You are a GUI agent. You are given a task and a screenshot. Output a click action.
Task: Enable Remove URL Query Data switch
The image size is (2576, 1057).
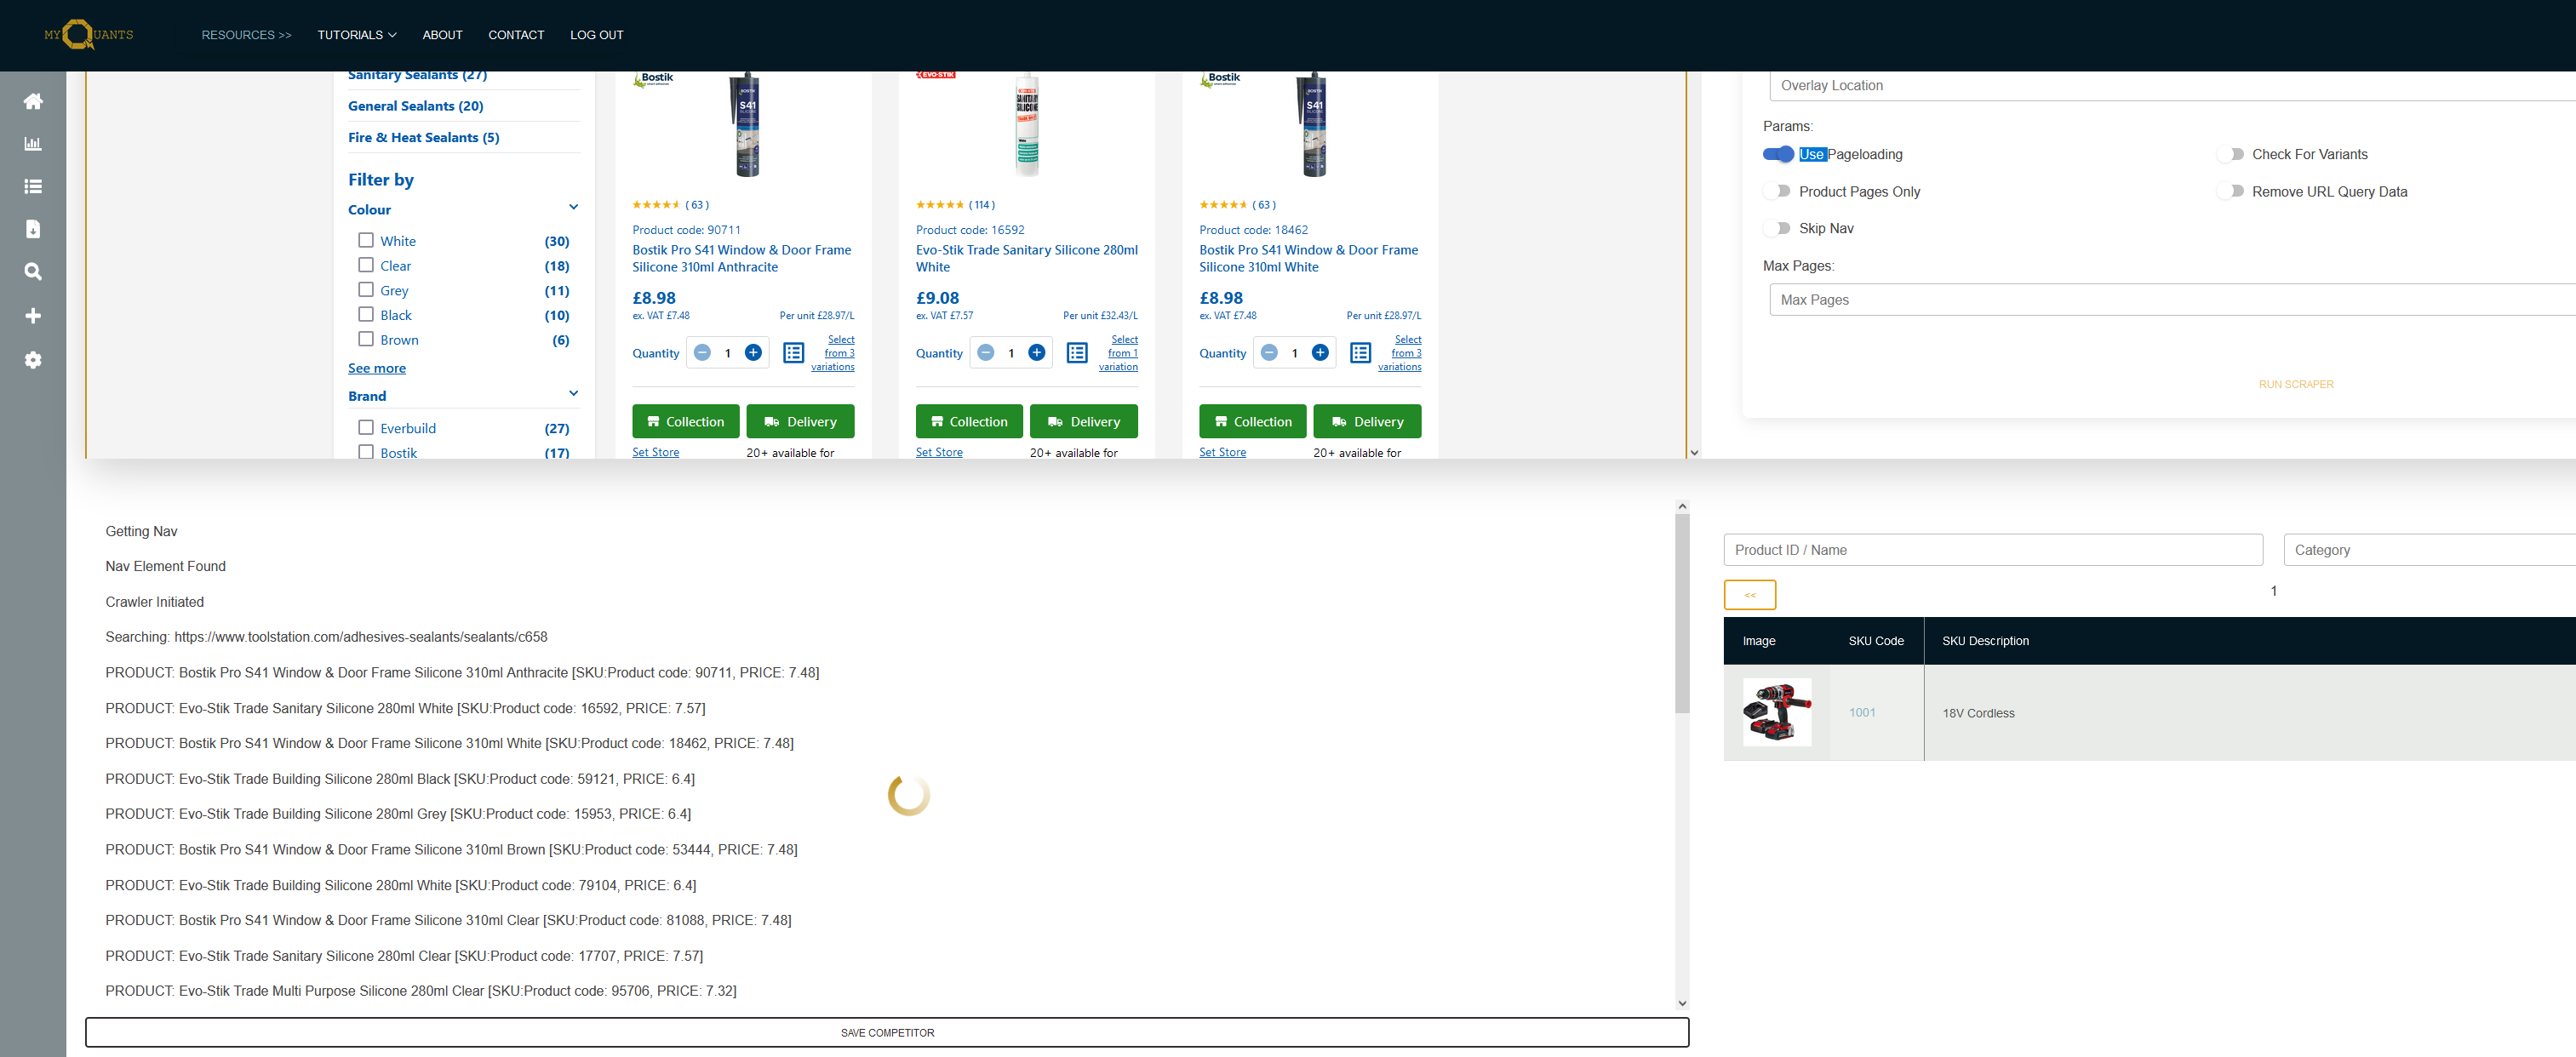pyautogui.click(x=2231, y=191)
